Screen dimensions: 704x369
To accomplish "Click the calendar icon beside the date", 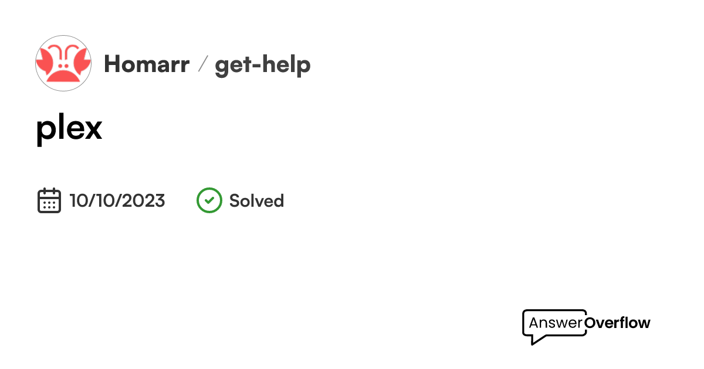I will (49, 200).
